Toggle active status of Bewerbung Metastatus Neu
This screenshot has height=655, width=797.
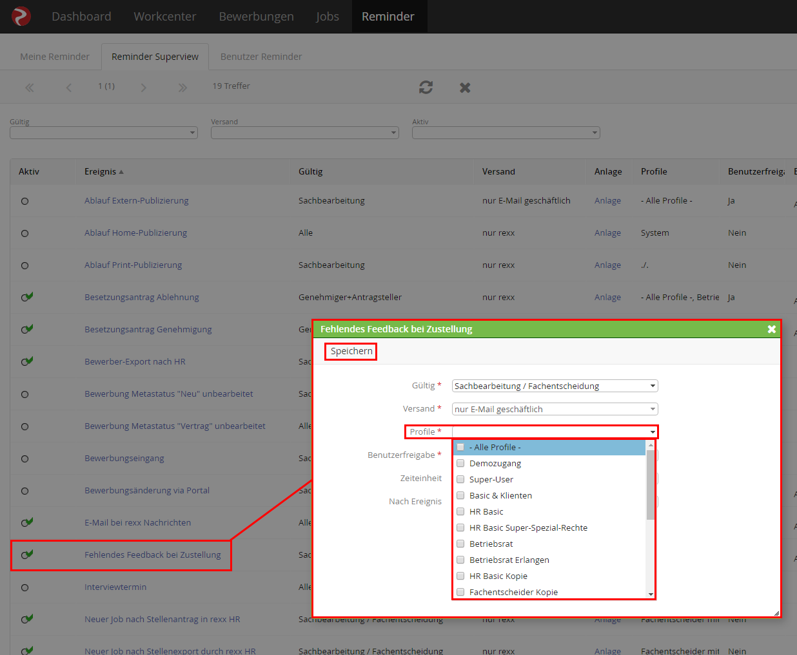25,394
